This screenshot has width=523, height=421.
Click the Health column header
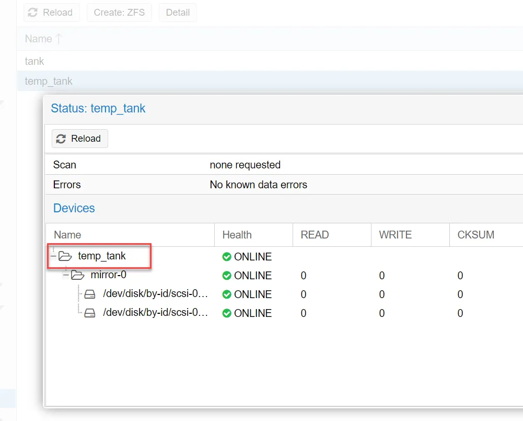tap(253, 235)
